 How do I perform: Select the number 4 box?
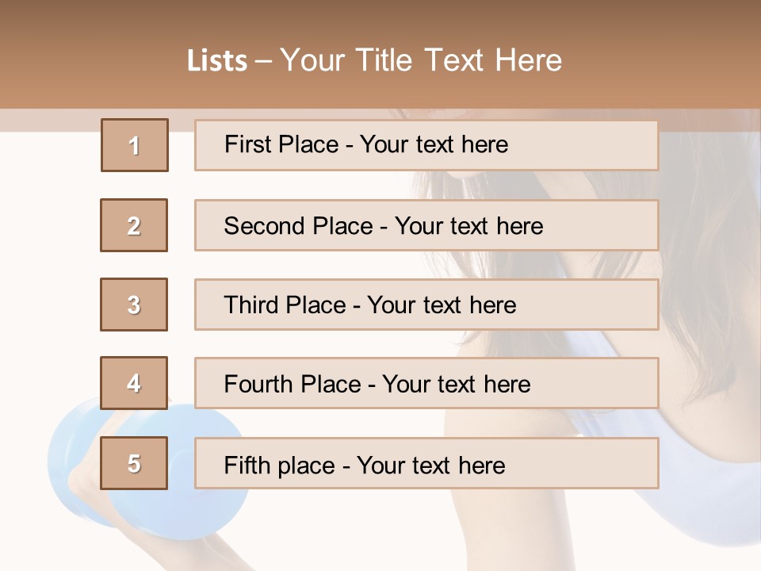(134, 383)
